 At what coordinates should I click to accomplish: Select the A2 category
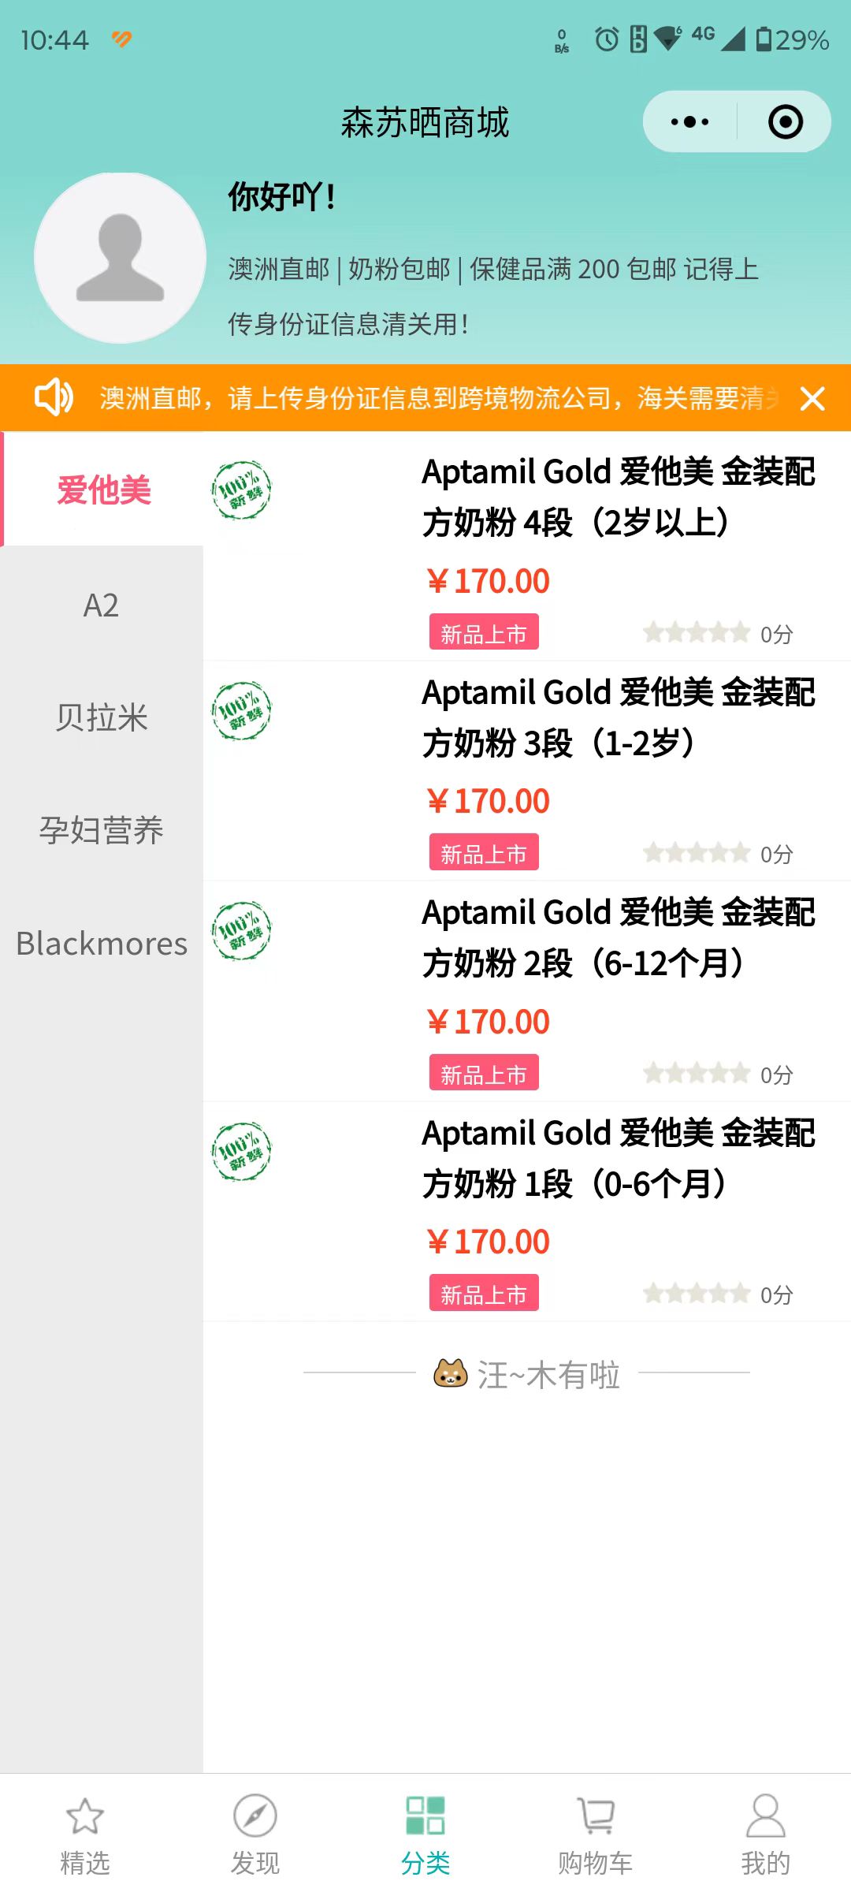[x=102, y=605]
